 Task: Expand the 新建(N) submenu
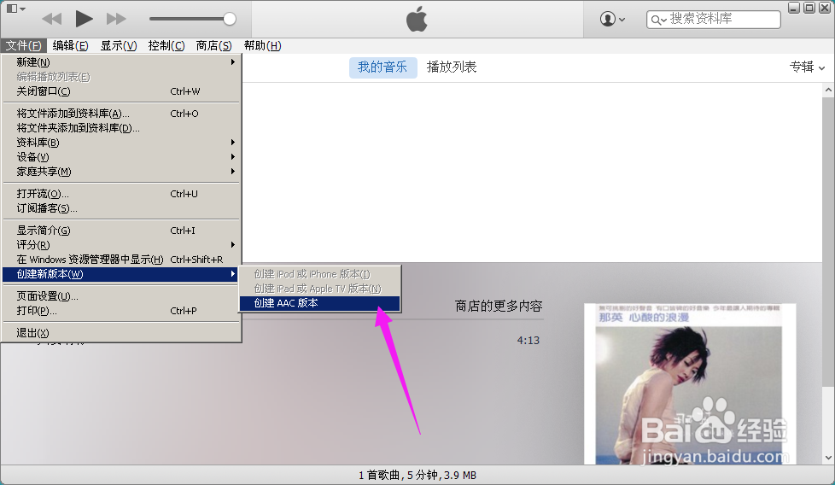[x=121, y=62]
